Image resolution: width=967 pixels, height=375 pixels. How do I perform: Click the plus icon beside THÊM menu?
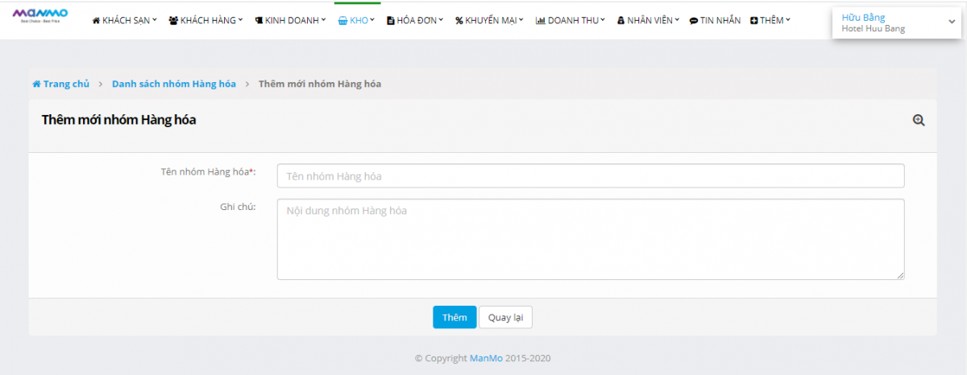(x=753, y=20)
